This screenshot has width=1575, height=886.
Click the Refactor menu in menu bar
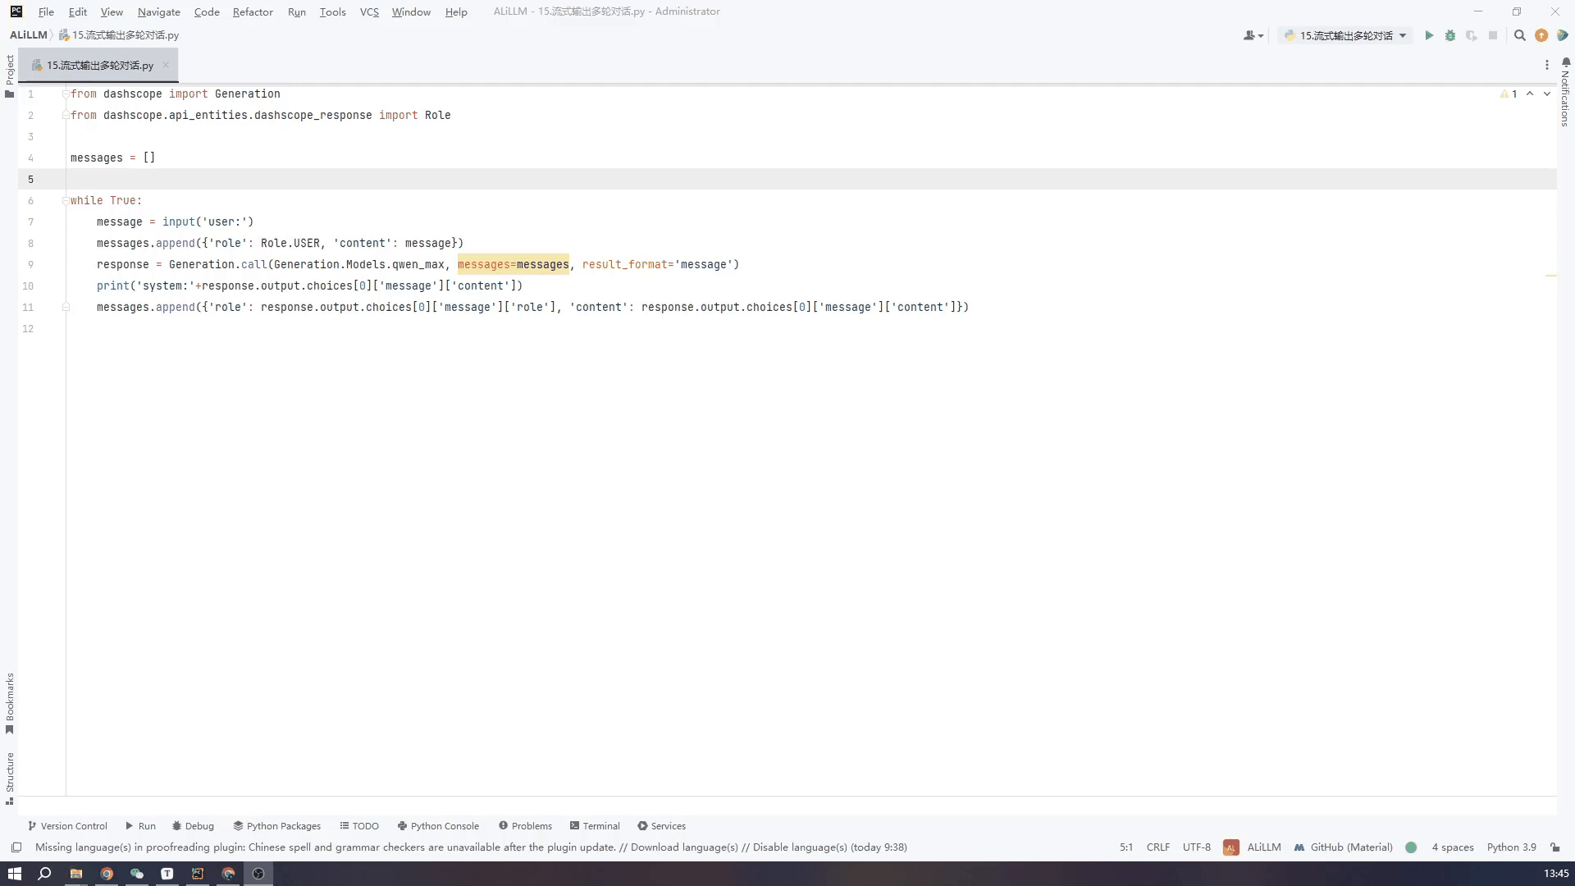click(252, 12)
